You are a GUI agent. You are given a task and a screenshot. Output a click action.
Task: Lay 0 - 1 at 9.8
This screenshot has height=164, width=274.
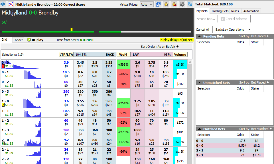[x=137, y=74]
